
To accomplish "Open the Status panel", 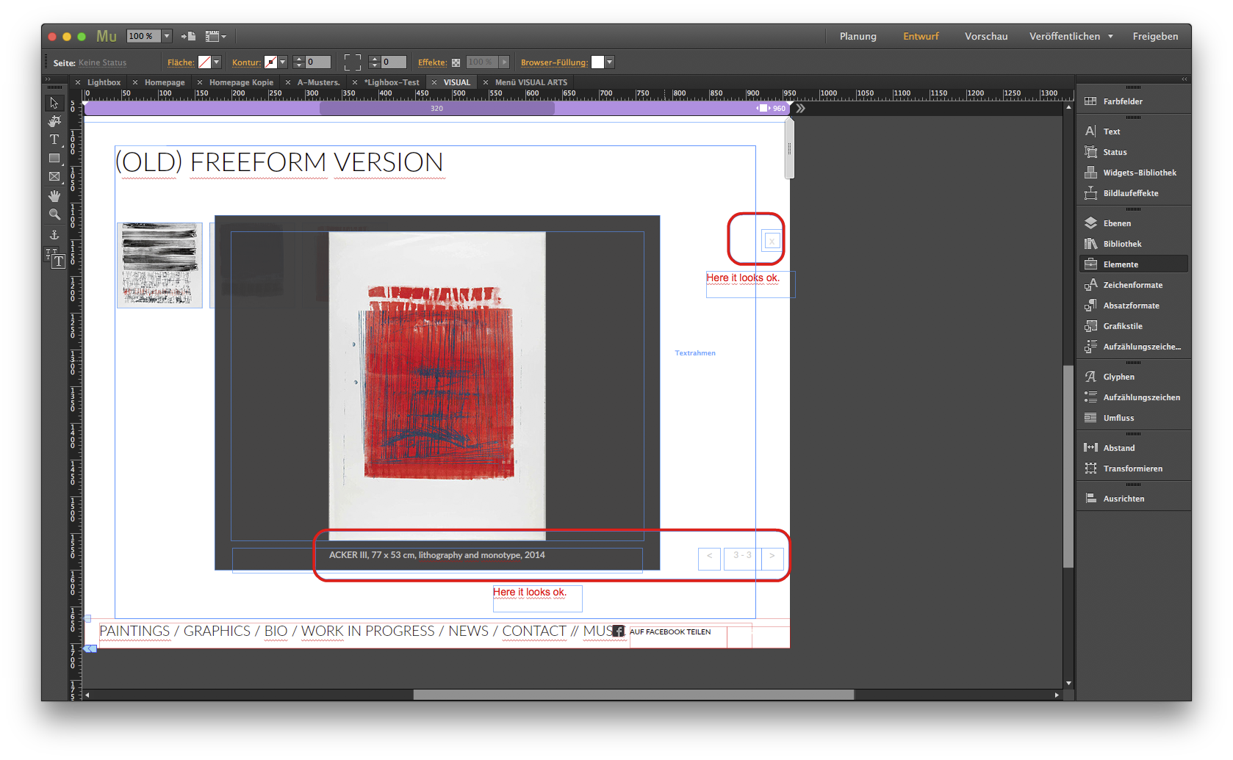I will tap(1133, 152).
